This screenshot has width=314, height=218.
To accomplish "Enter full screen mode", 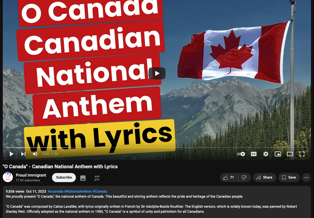I will (x=302, y=154).
